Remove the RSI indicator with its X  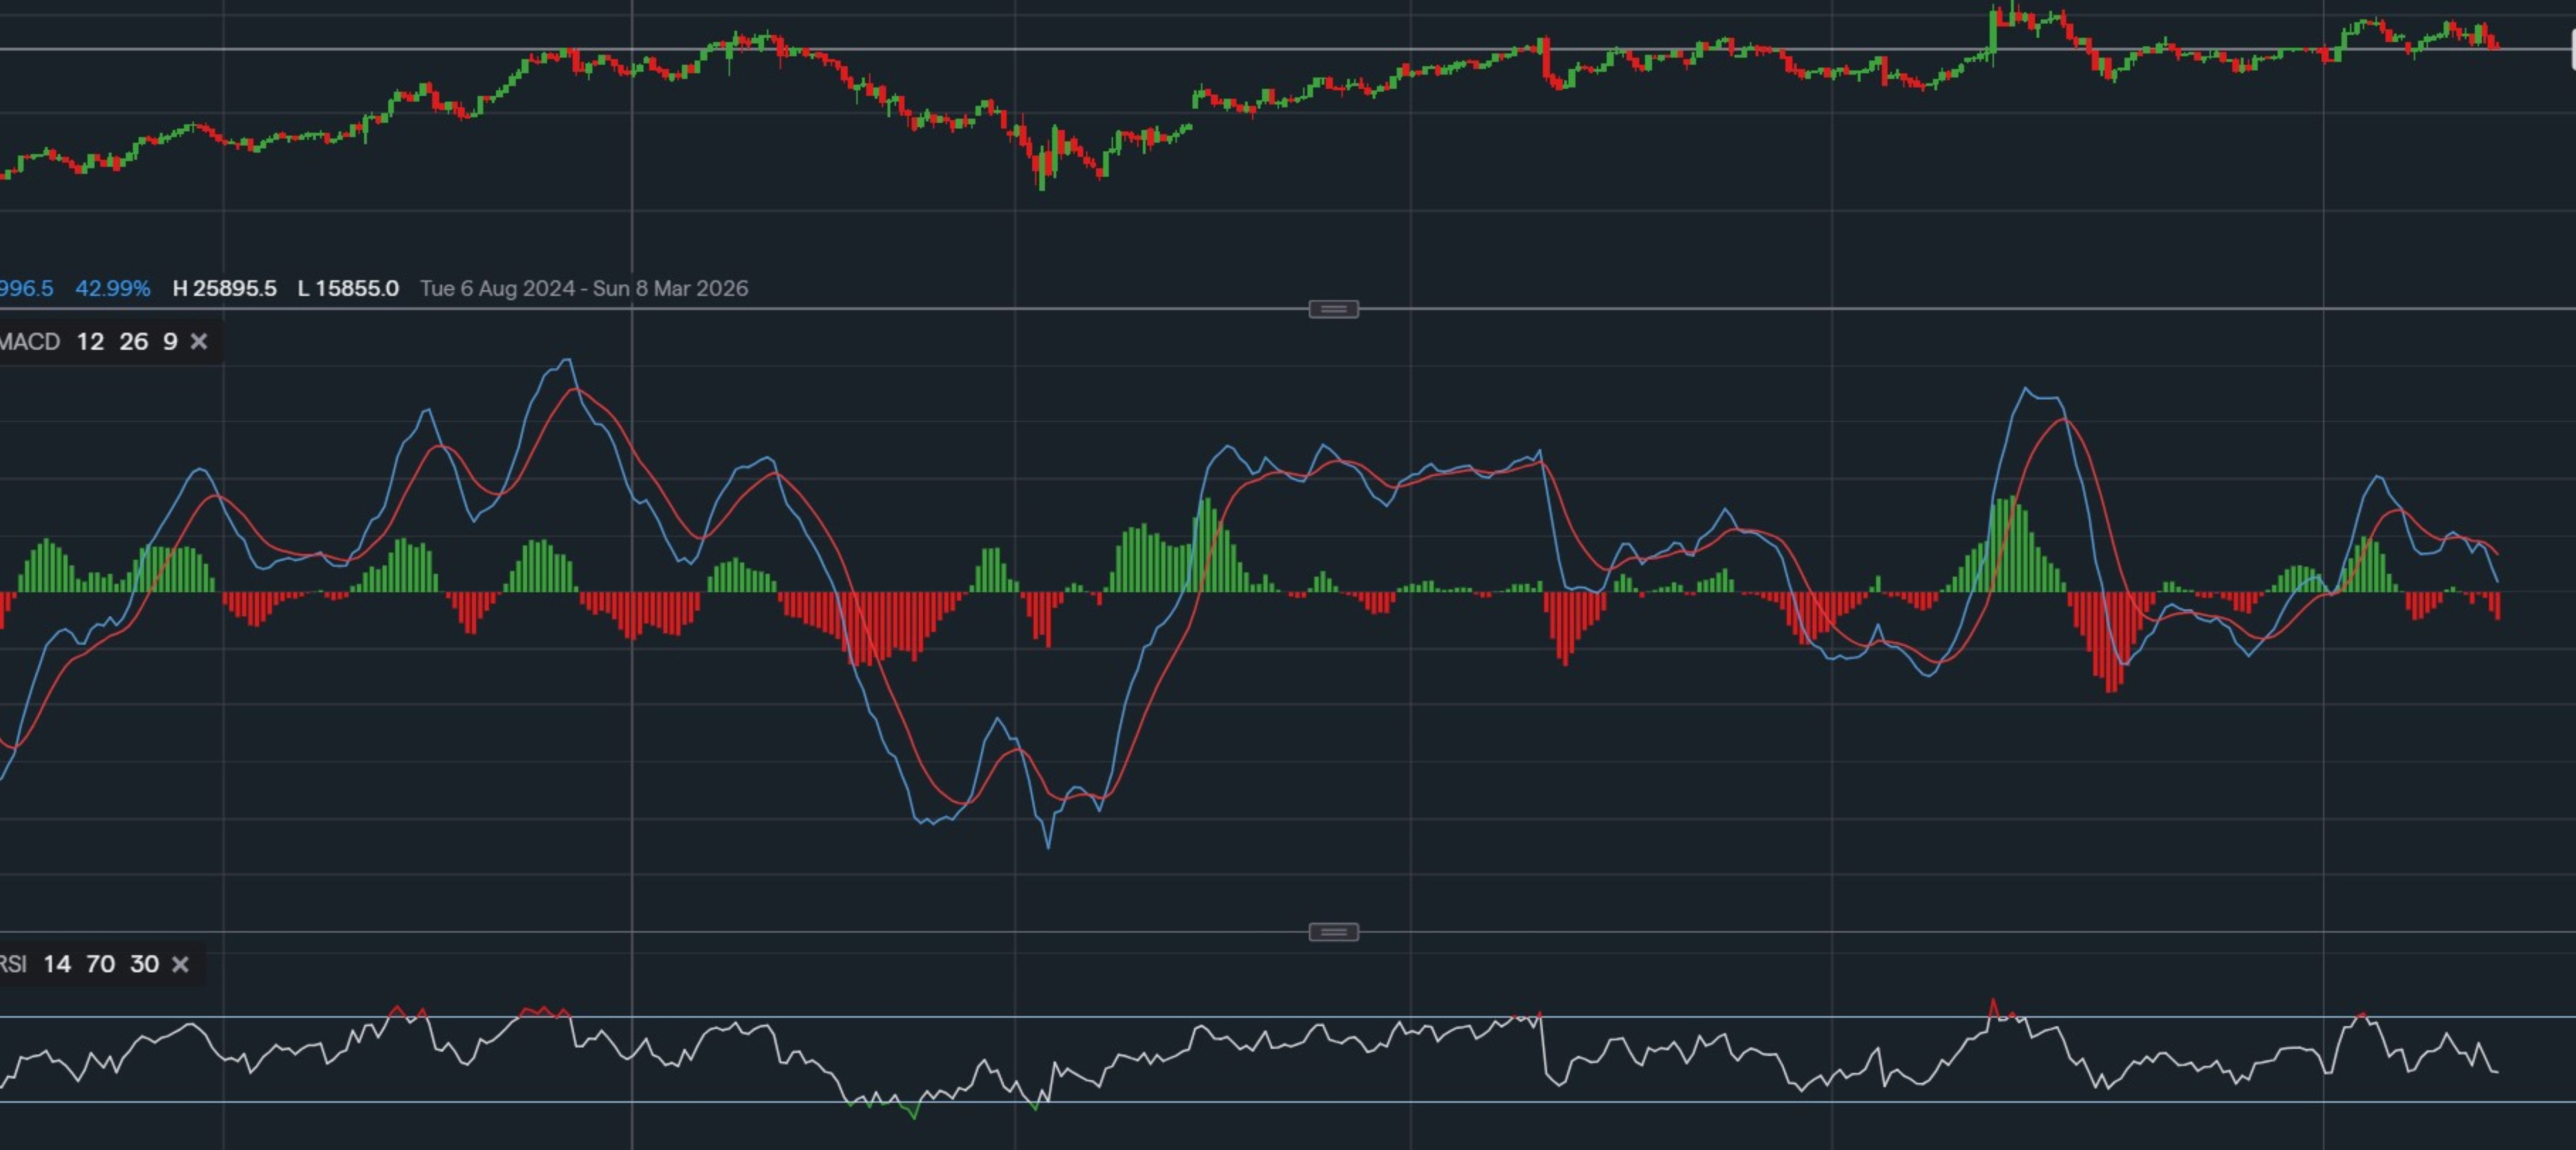point(180,965)
